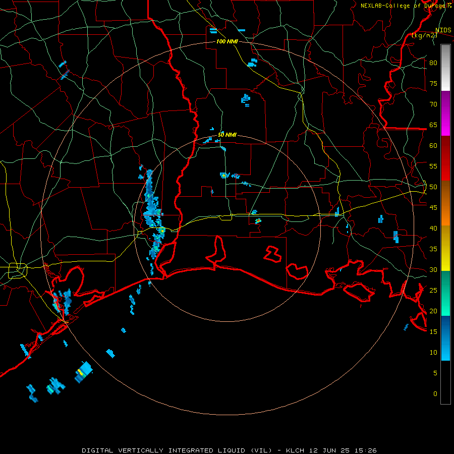Click the yellow segment of the color bar
Screen dimensions: 454x454
coord(445,248)
